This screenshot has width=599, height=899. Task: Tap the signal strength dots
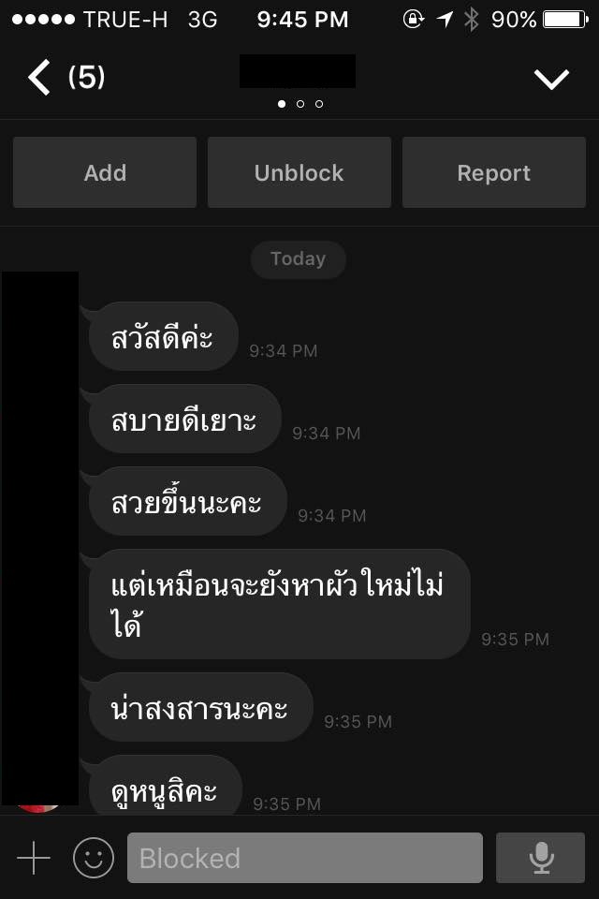(44, 20)
